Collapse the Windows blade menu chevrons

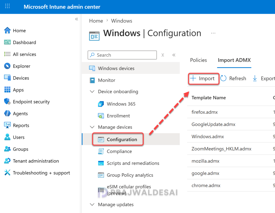pos(174,55)
